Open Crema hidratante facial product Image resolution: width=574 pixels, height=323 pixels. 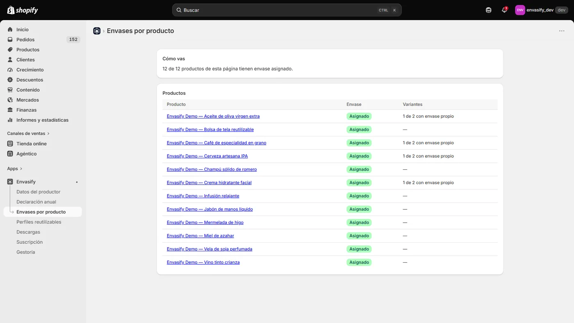pos(209,183)
